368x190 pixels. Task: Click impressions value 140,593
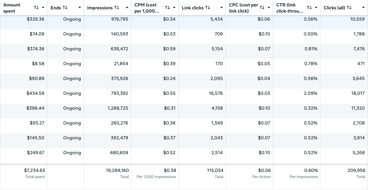click(120, 34)
